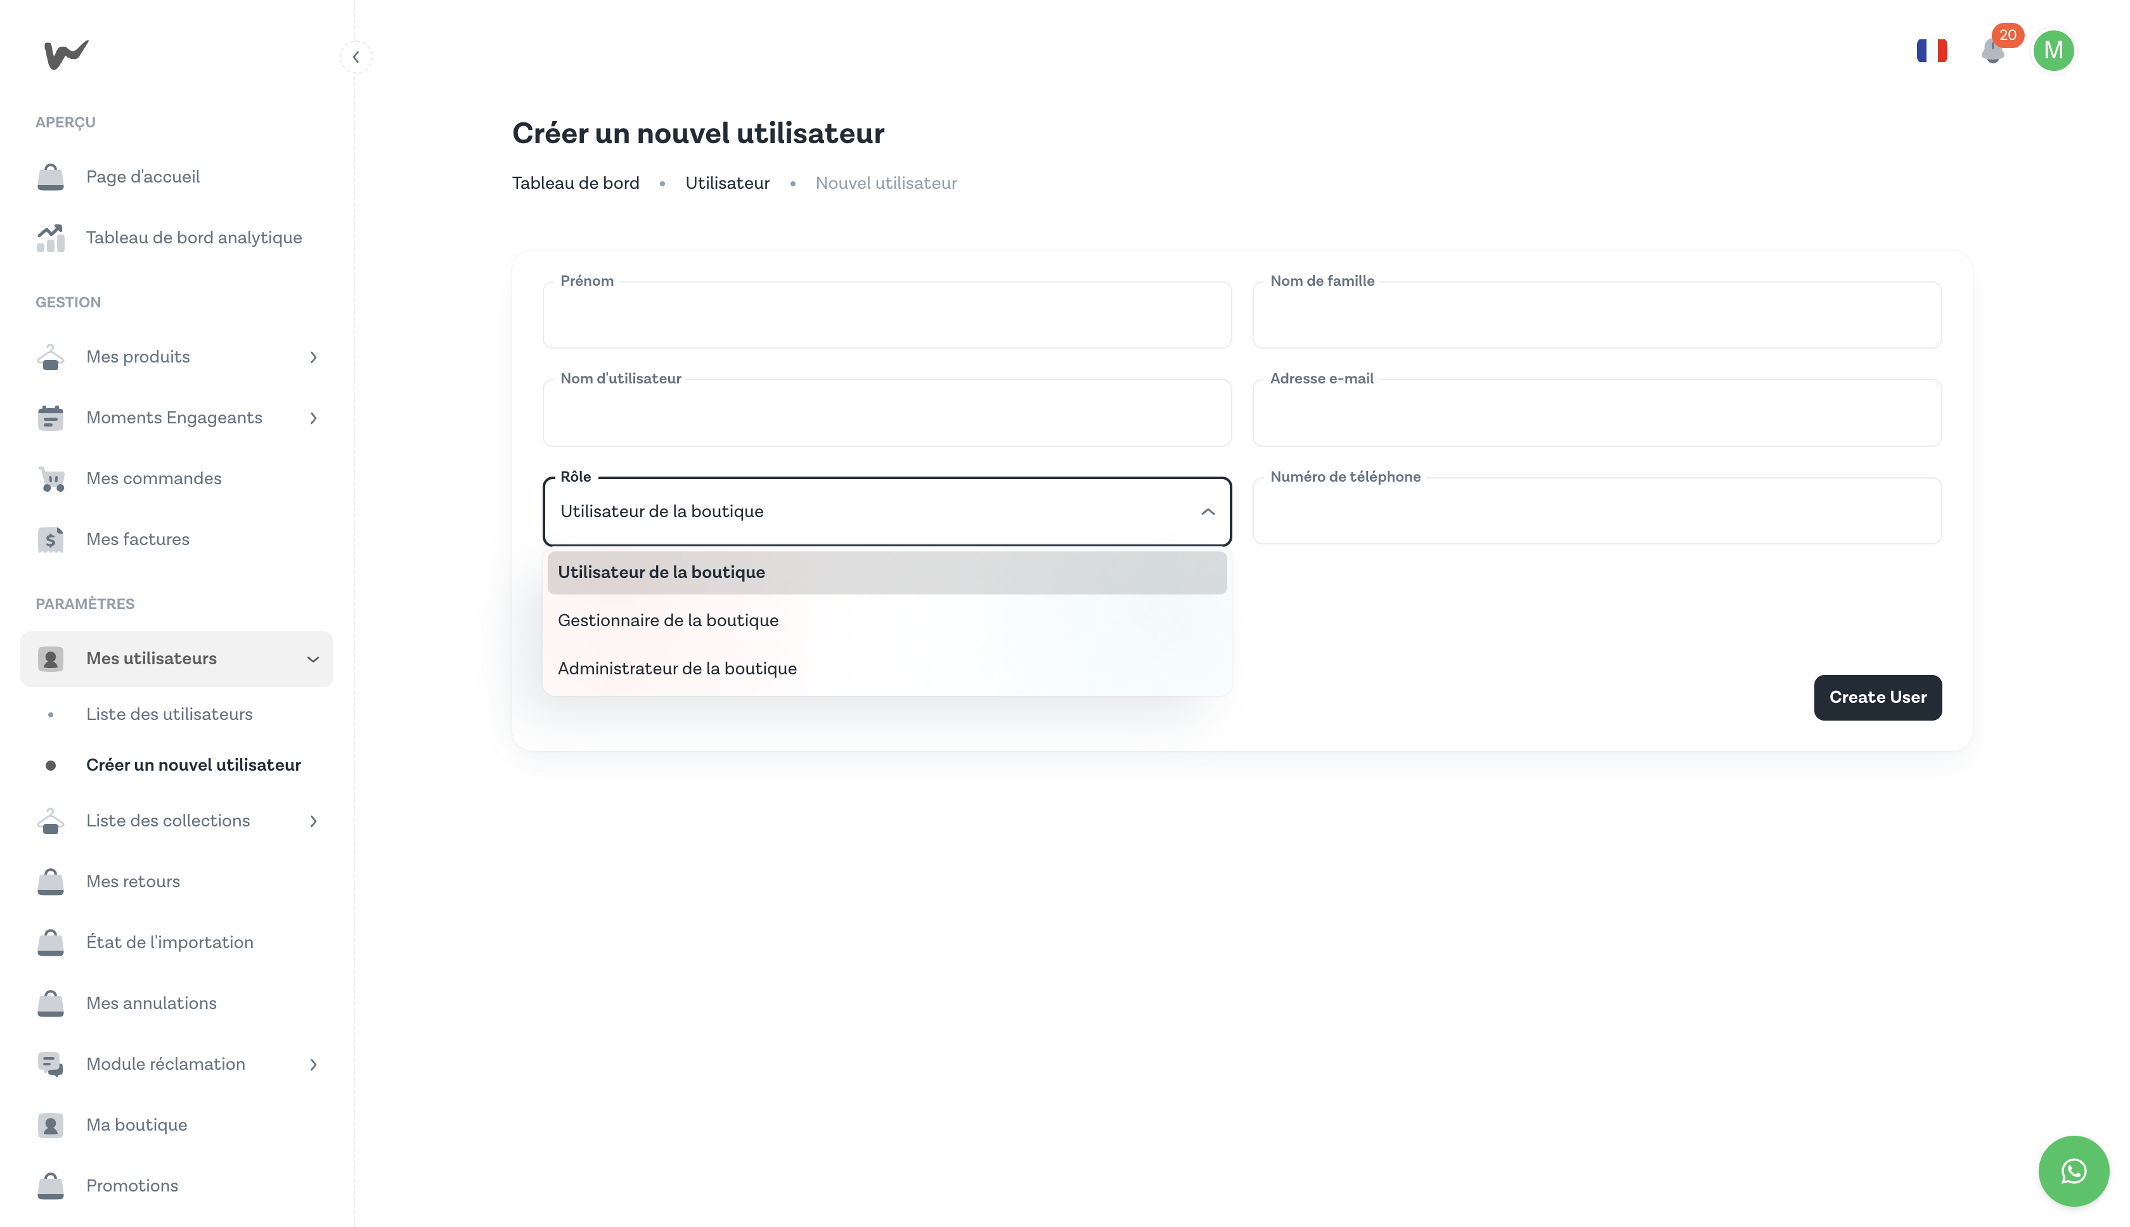
Task: Open the notifications bell
Action: [1992, 51]
